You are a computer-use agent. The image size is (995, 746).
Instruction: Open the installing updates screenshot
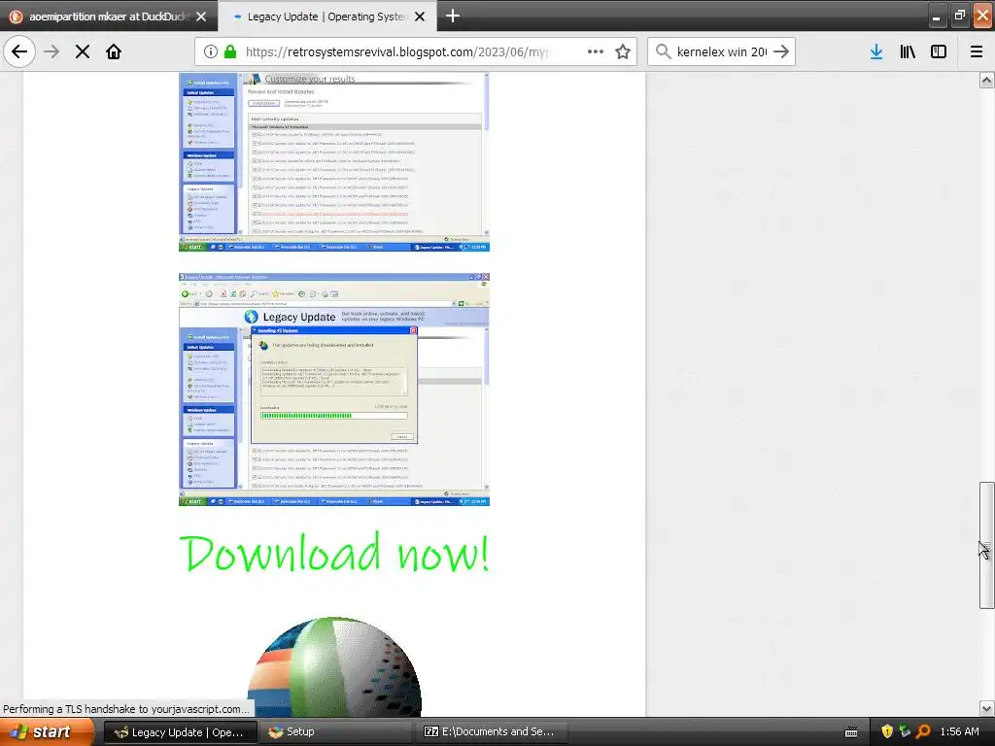334,390
